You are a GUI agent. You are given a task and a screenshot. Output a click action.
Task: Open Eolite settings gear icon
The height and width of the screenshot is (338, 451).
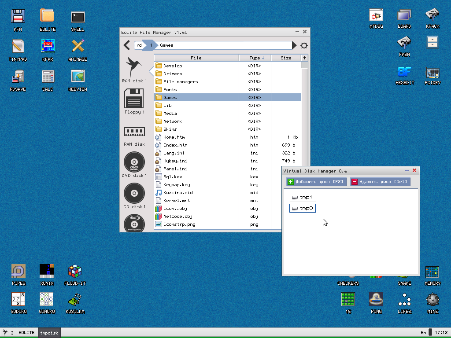pos(304,45)
